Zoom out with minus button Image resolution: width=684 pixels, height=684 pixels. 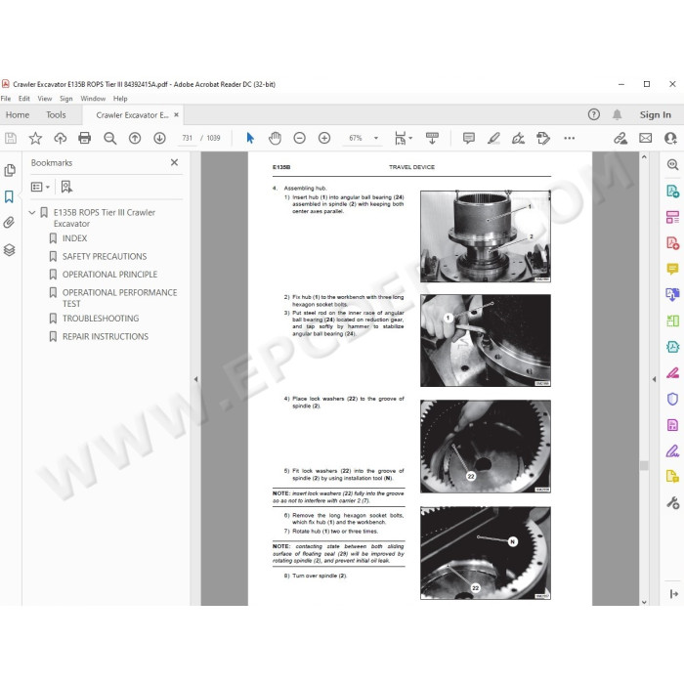(x=299, y=139)
